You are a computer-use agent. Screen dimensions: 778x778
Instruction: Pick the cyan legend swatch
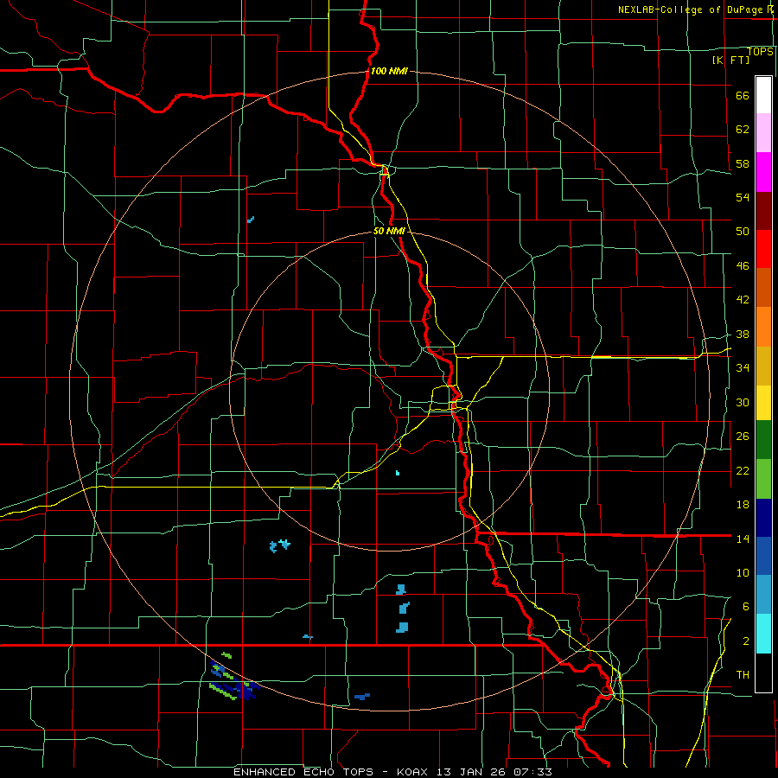tap(763, 634)
